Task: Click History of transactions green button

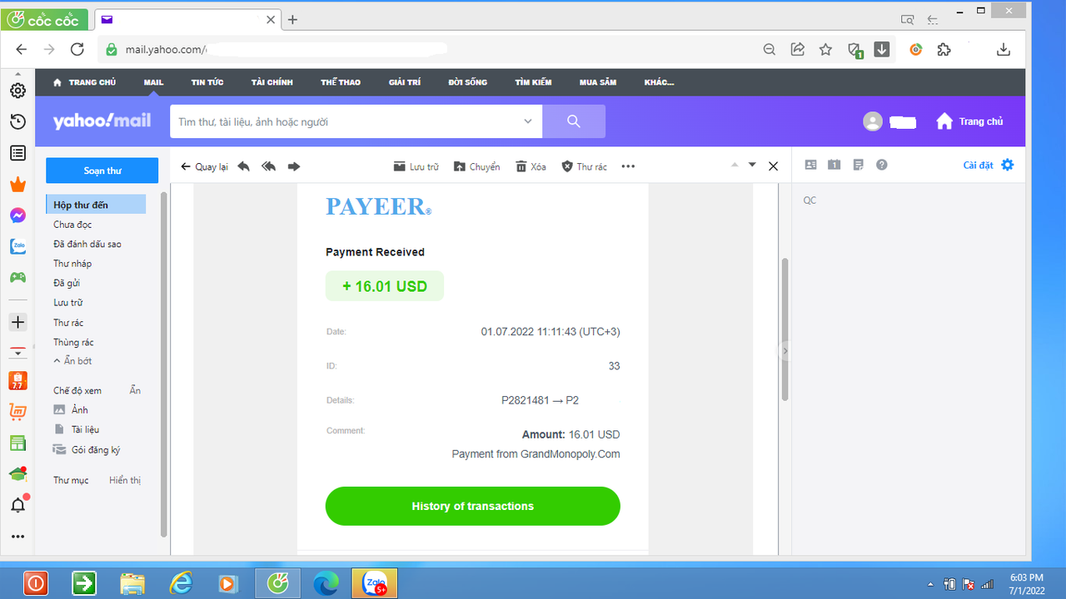Action: pos(472,506)
